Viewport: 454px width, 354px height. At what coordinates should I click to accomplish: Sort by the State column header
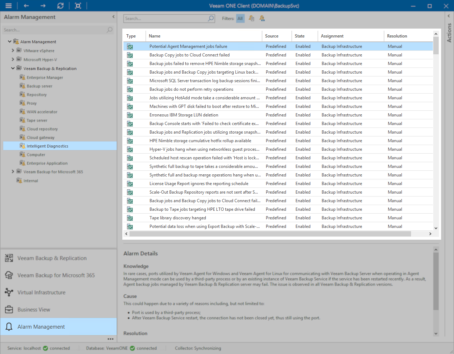coord(305,36)
